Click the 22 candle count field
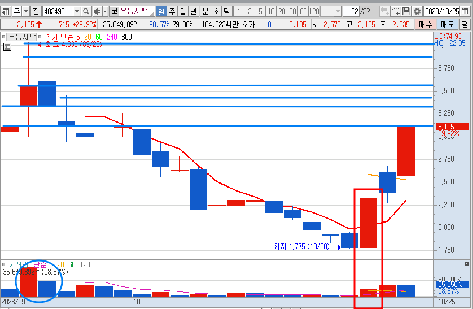 351,11
